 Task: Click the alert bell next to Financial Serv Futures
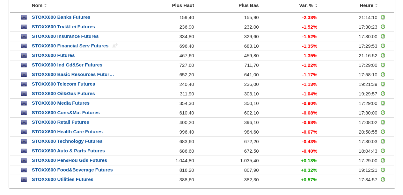pyautogui.click(x=115, y=46)
